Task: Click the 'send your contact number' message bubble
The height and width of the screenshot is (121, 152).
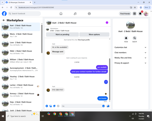Action: [89, 72]
